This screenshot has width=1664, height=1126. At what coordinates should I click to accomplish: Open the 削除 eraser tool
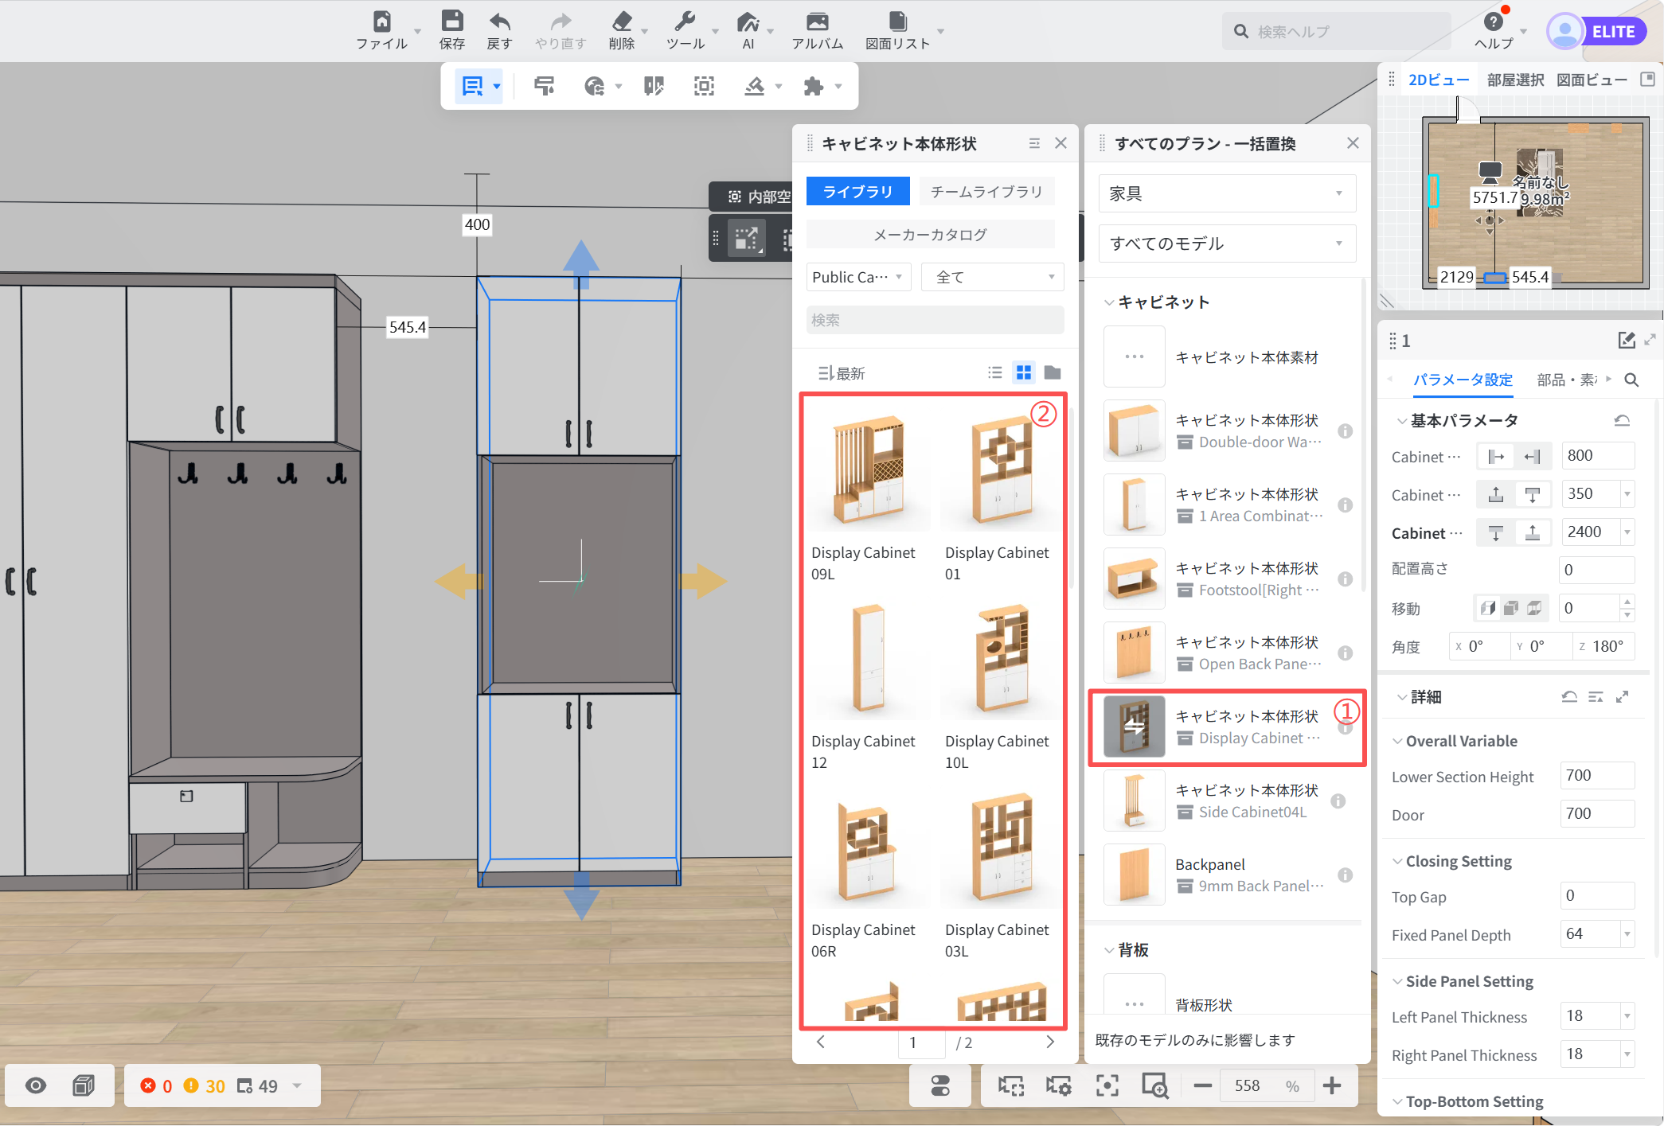point(622,30)
